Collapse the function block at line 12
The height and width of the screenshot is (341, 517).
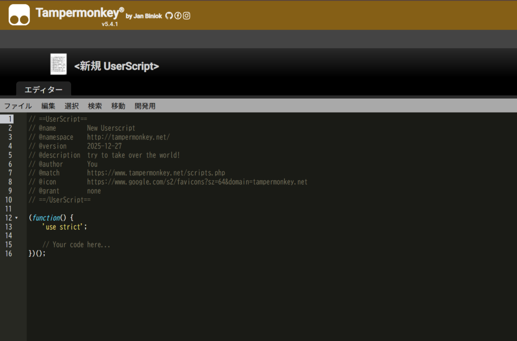pos(16,218)
